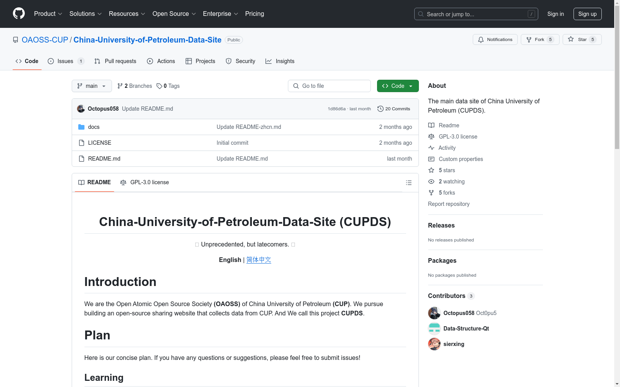Viewport: 620px width, 387px height.
Task: Click the Go to file search field
Action: pyautogui.click(x=329, y=86)
